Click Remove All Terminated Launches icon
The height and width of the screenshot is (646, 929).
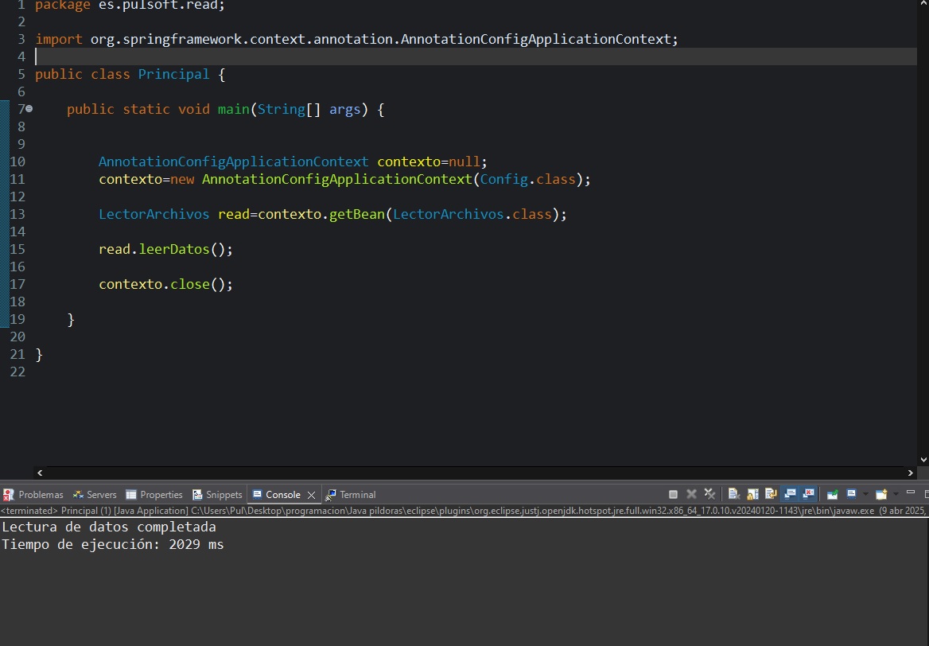pos(709,494)
